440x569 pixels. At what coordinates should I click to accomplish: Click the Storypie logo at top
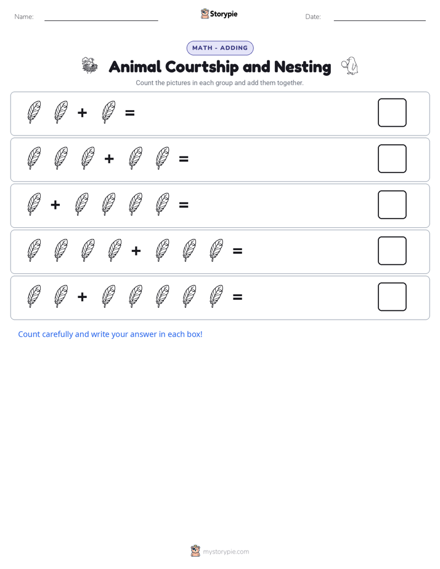219,14
